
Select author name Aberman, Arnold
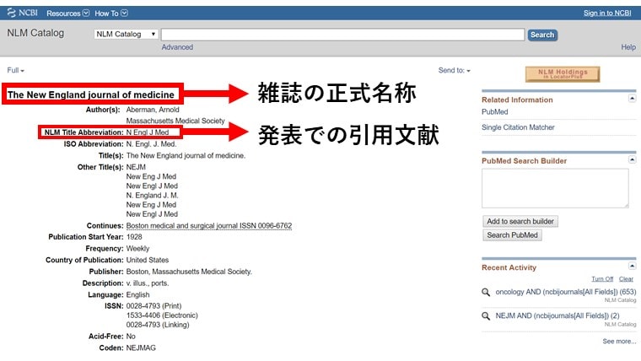click(x=153, y=110)
